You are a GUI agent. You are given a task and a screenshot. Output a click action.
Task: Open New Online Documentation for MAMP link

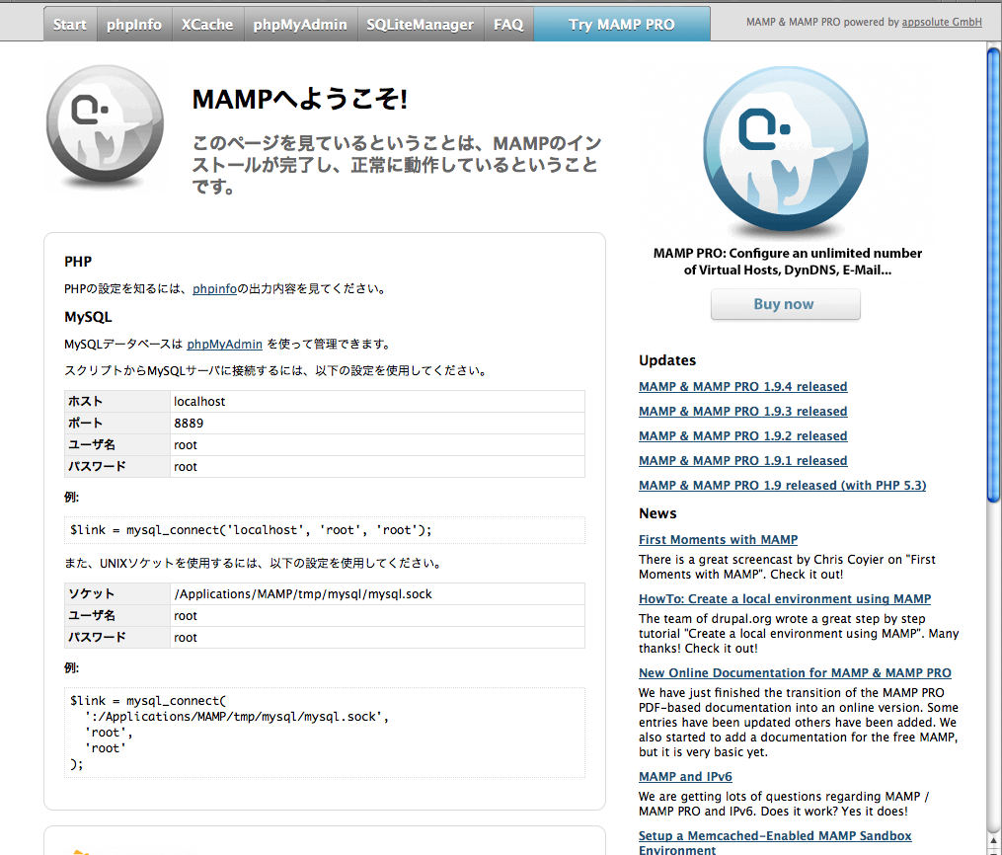pos(795,673)
